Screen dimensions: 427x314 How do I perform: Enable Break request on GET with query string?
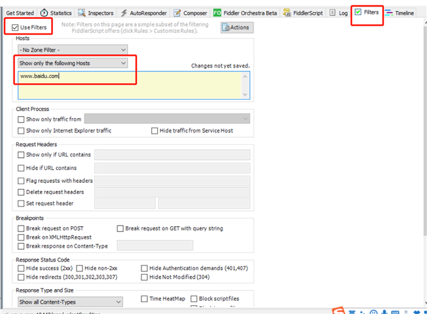120,228
